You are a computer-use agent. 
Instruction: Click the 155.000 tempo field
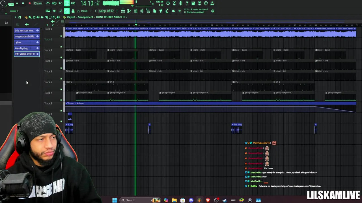coord(38,3)
